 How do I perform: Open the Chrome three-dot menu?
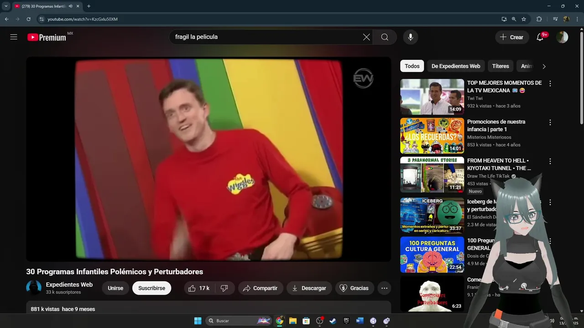[x=577, y=19]
